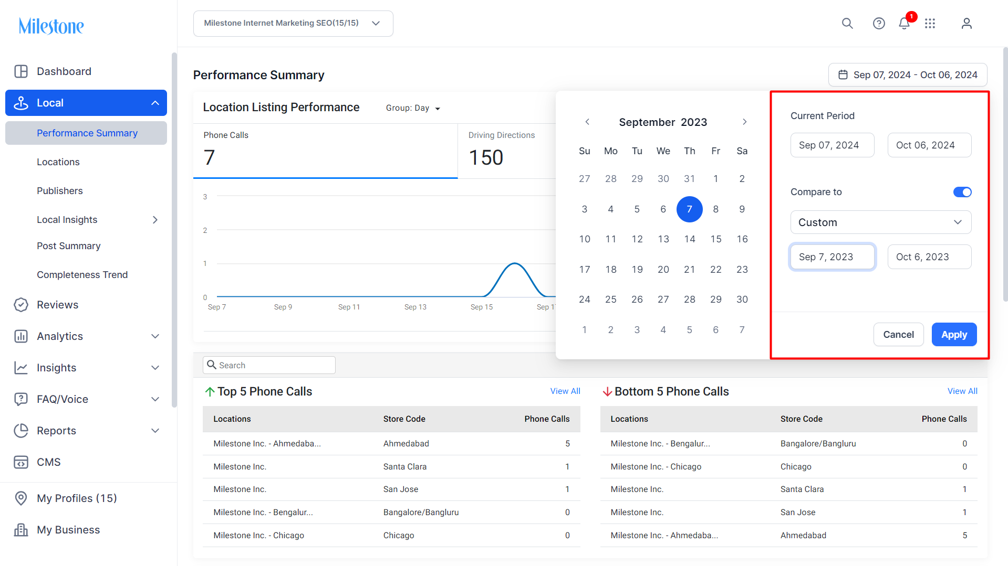The width and height of the screenshot is (1008, 566).
Task: Open the Milestone Internet Marketing SEO account dropdown
Action: [x=293, y=24]
